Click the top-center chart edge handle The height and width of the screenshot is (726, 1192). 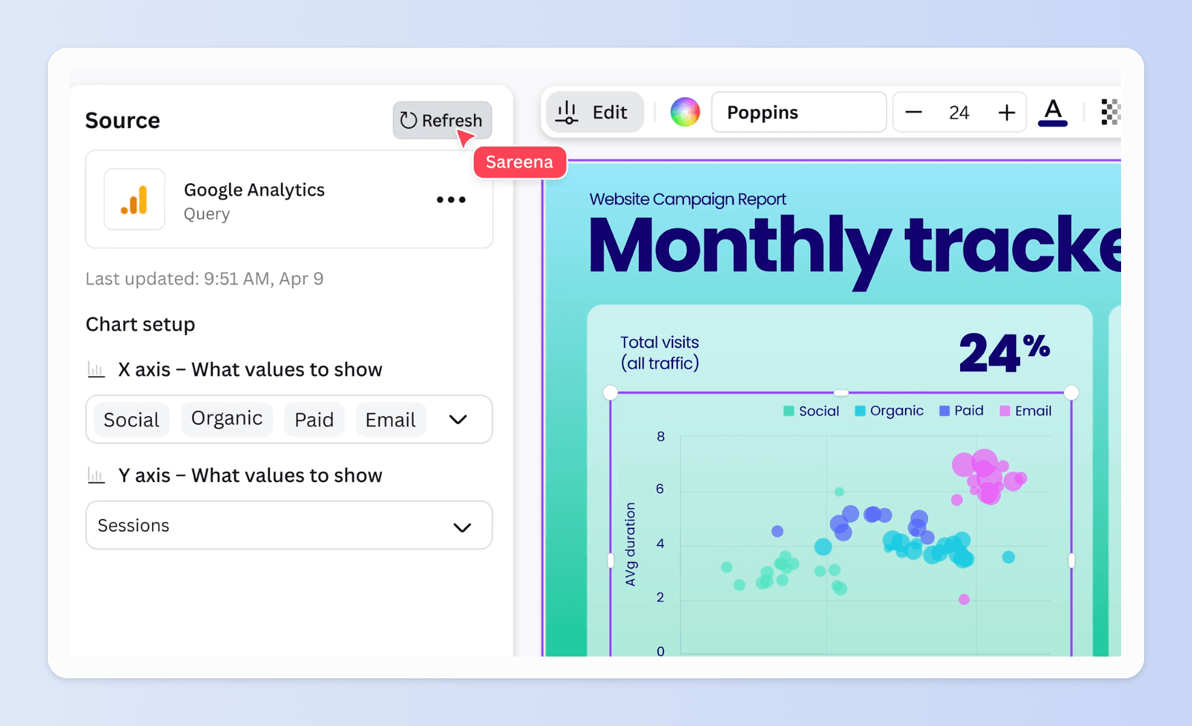coord(841,392)
